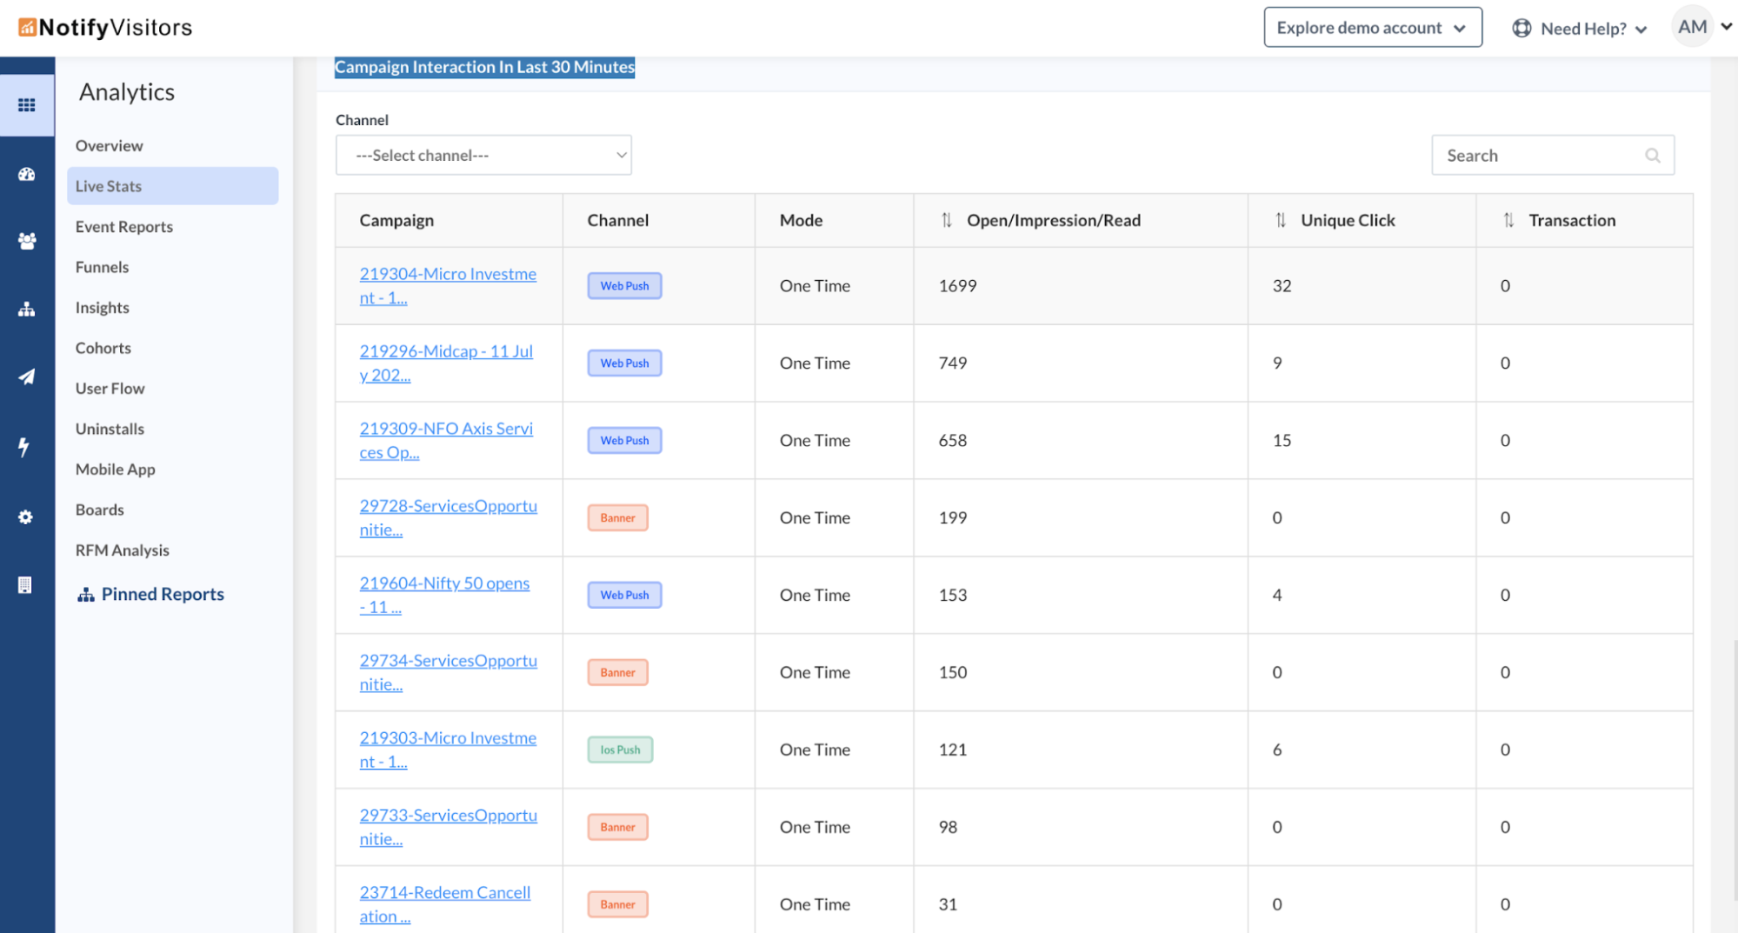This screenshot has width=1738, height=933.
Task: Open Boards section
Action: coord(99,510)
